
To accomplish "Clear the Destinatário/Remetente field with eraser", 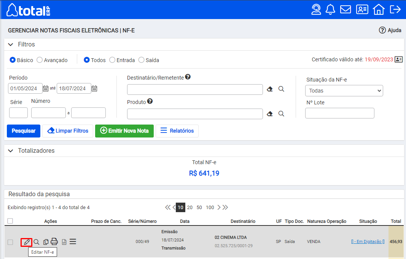I will click(x=270, y=89).
